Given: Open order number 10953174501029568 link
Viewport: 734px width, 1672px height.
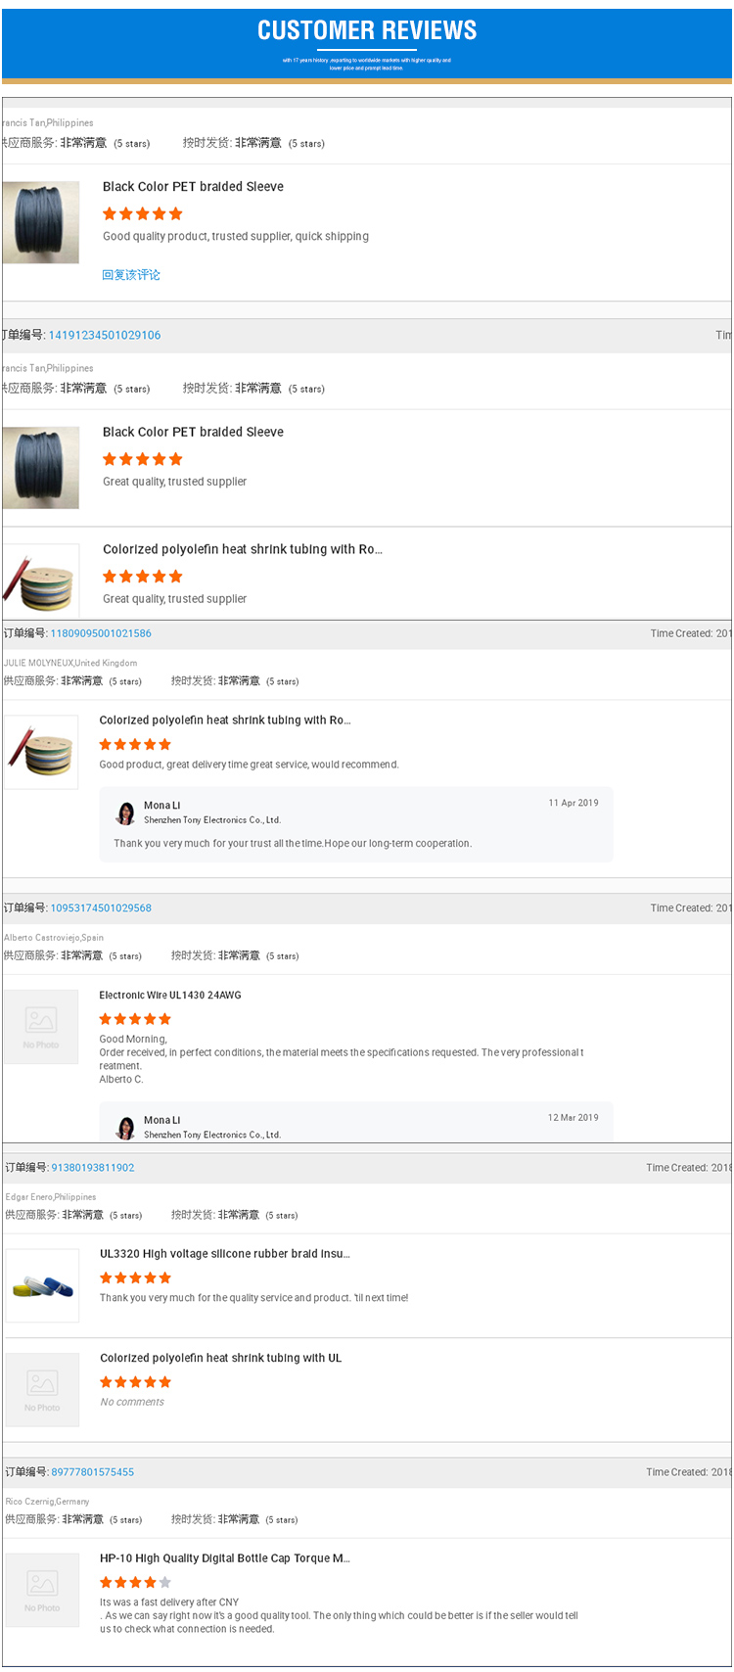Looking at the screenshot, I should coord(101,908).
